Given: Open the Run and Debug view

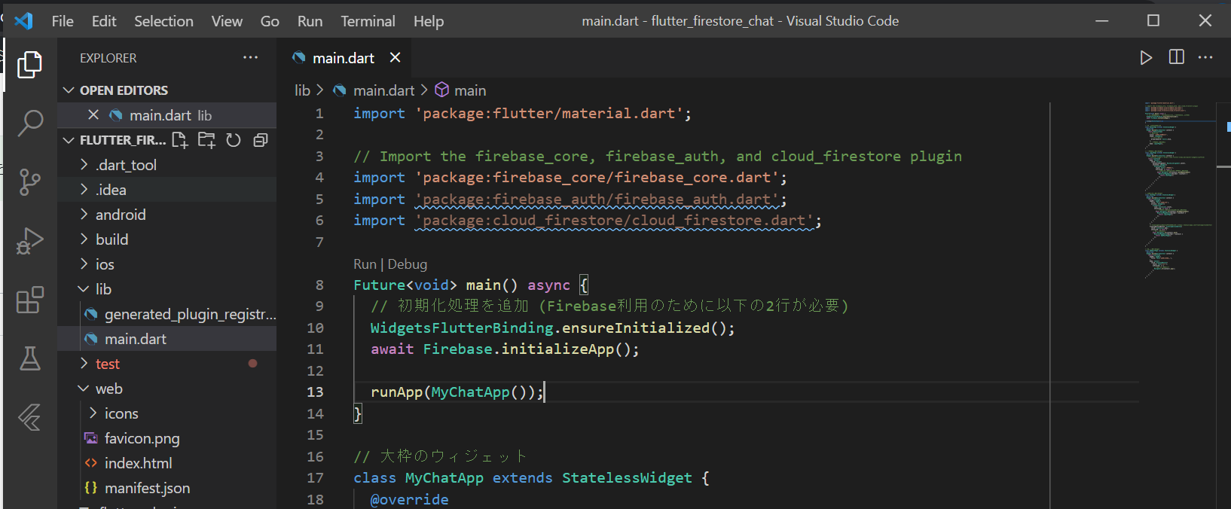Looking at the screenshot, I should pos(29,241).
